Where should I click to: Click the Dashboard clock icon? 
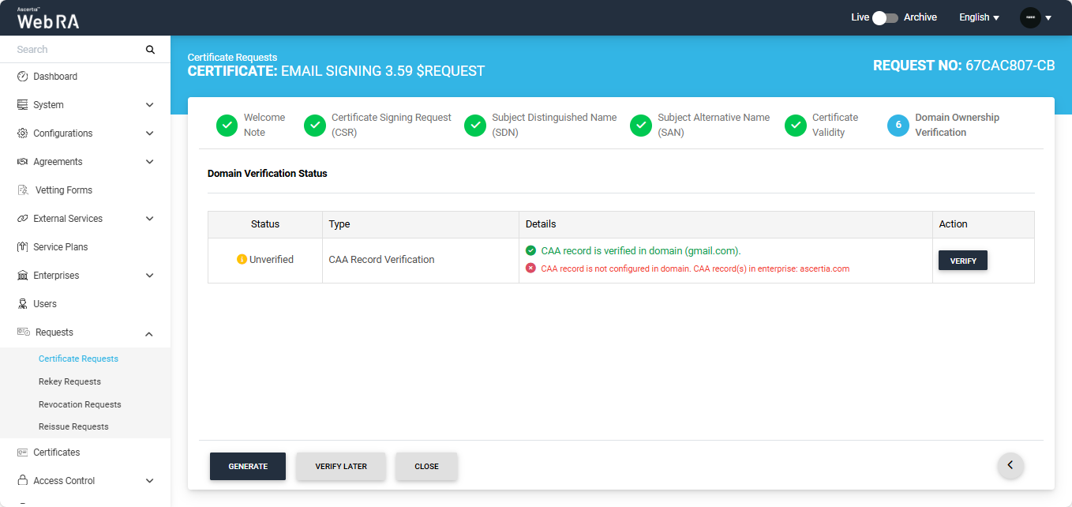point(23,77)
